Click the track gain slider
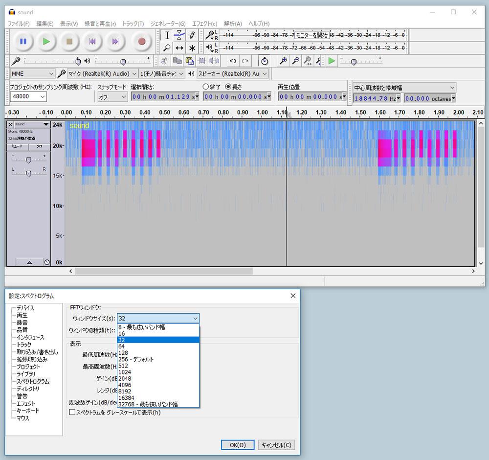489x460 pixels. tap(28, 160)
